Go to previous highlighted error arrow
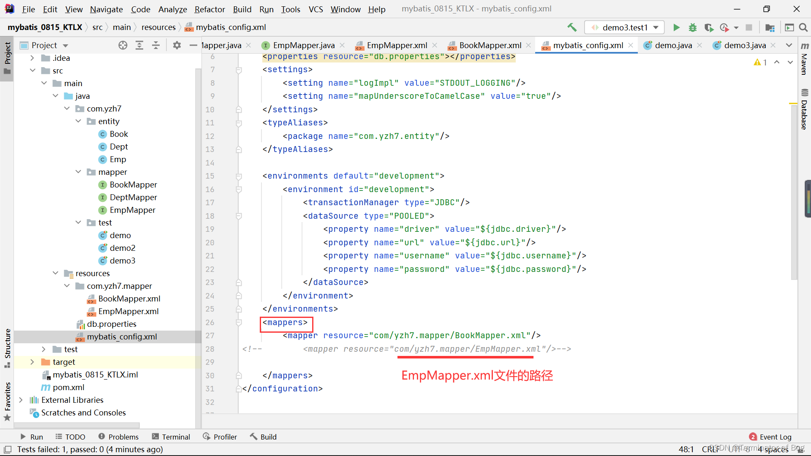 tap(777, 62)
